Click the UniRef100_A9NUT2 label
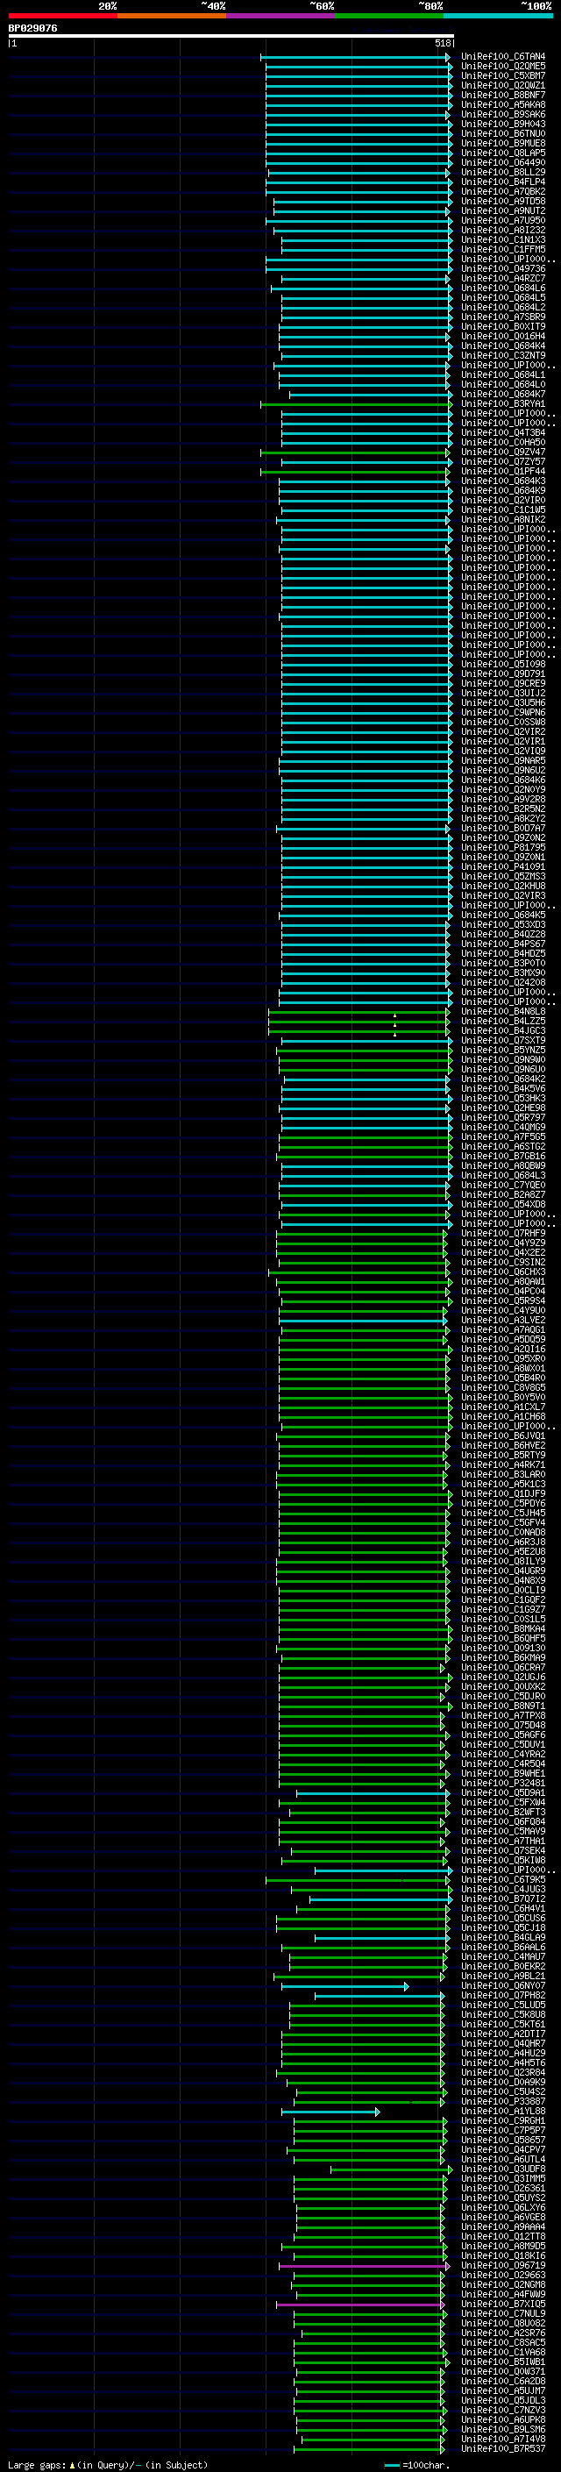Image resolution: width=561 pixels, height=2472 pixels. [x=502, y=211]
